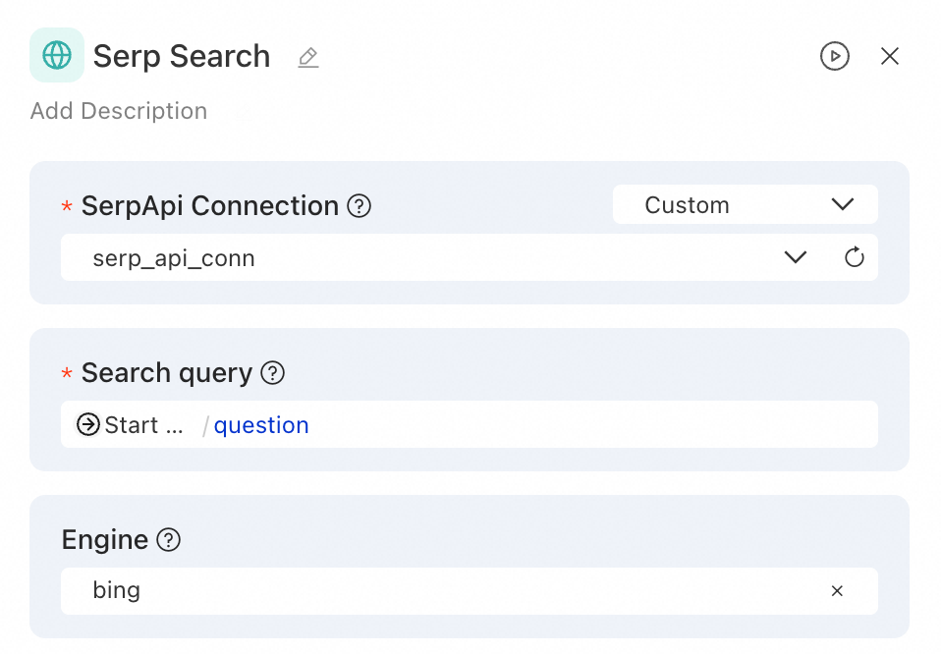Refresh the SerpApi connection list
941x654 pixels.
click(x=855, y=257)
